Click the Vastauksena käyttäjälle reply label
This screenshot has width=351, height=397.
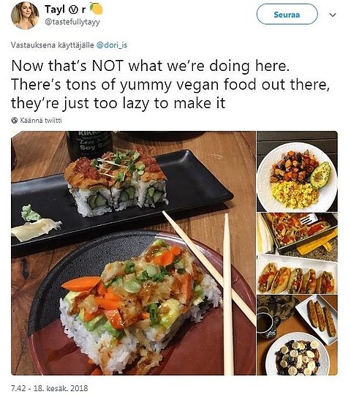tap(53, 45)
